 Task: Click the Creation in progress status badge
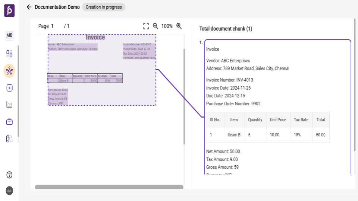pyautogui.click(x=104, y=7)
